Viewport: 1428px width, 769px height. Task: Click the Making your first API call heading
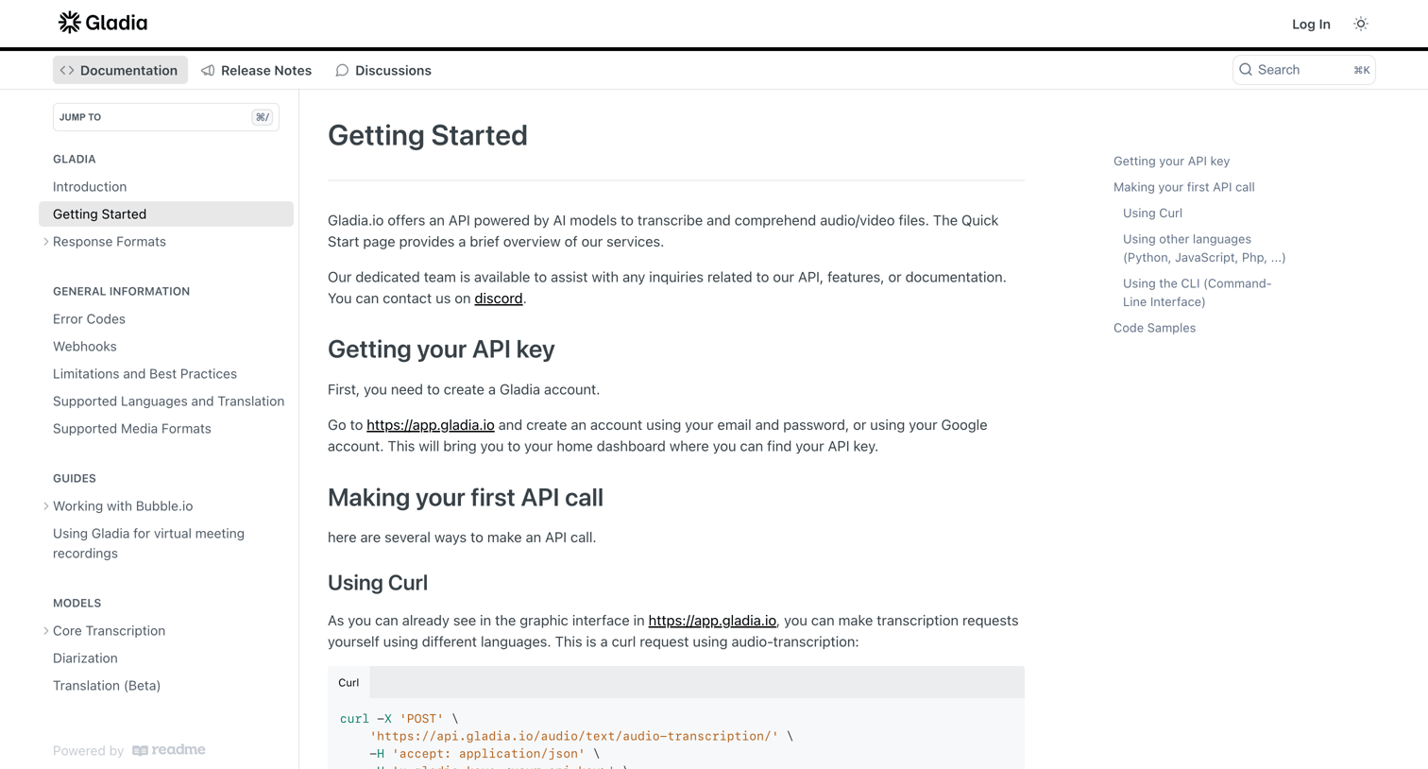(x=466, y=497)
